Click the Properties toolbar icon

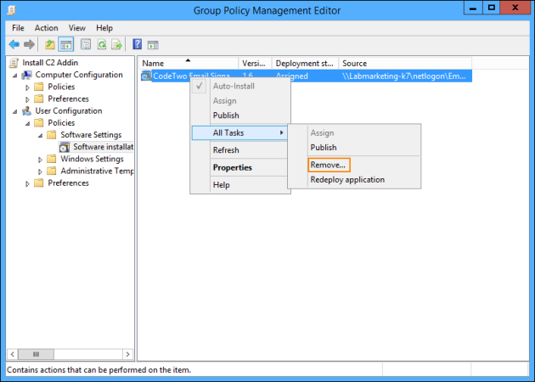[x=86, y=44]
